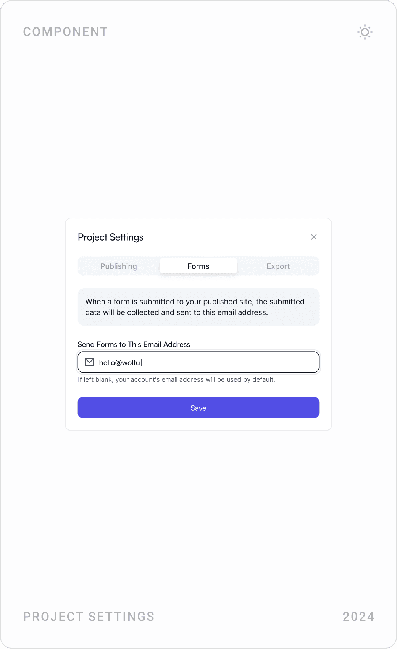Click the Send Forms email label
This screenshot has width=397, height=649.
tap(134, 344)
